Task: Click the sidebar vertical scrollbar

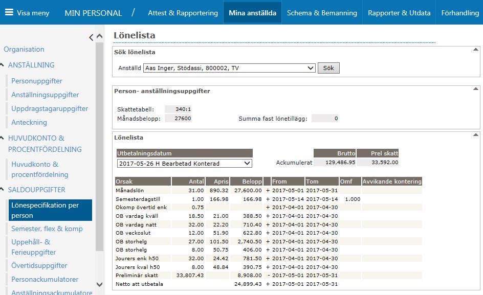Action: pos(99,146)
